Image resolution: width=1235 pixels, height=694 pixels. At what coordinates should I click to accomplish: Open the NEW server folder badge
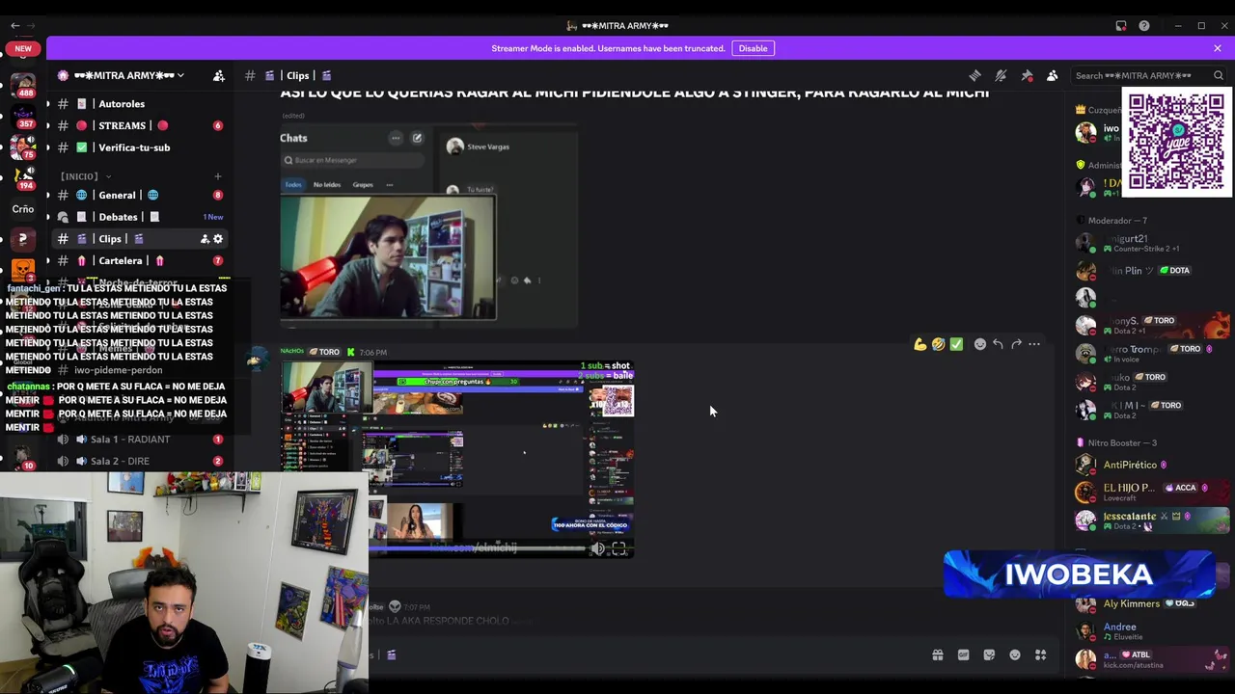(23, 48)
